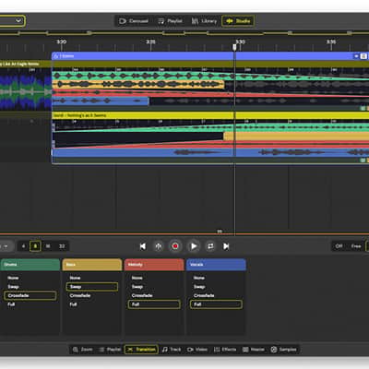Screen dimensions: 369x369
Task: Open the Playlist tab in the top bar
Action: tap(170, 21)
